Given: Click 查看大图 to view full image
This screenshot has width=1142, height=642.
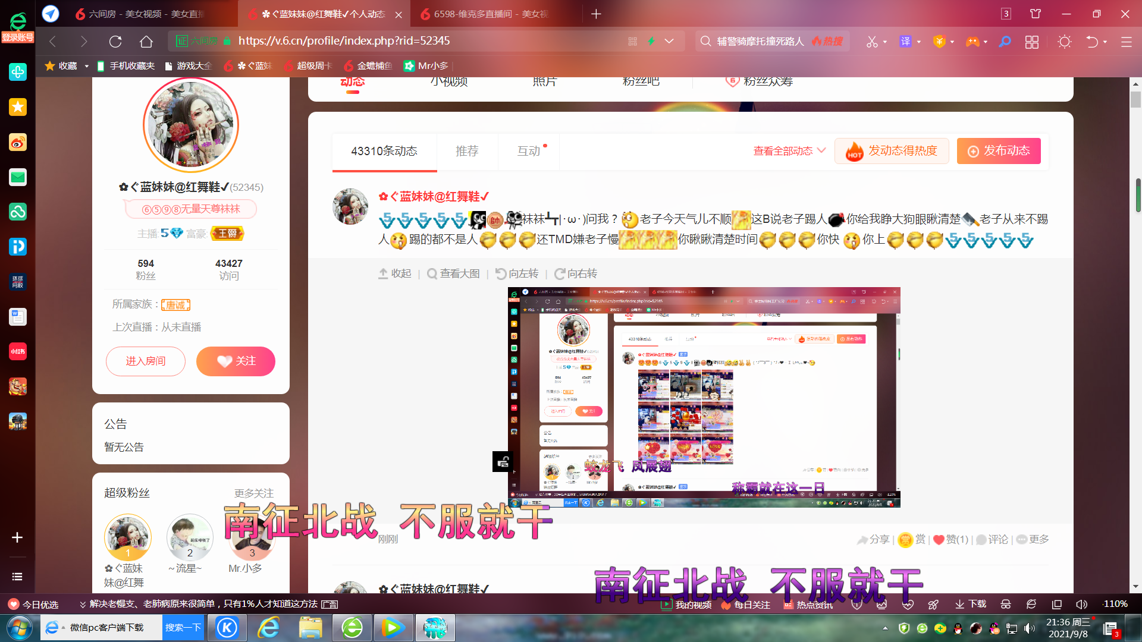Looking at the screenshot, I should [454, 273].
